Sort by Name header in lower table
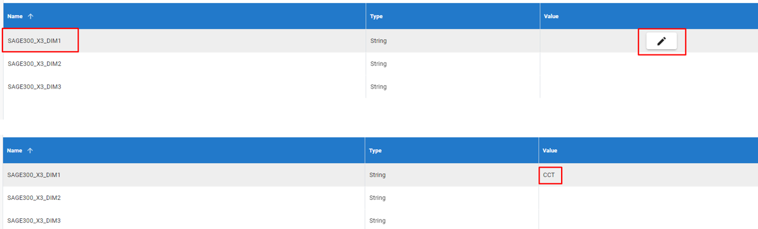Screen dimensions: 758x229 tap(15, 151)
